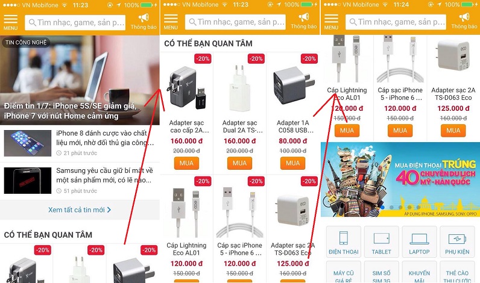480x283 pixels.
Task: Open the 40 chuyến du lịch promo banner
Action: 400,179
